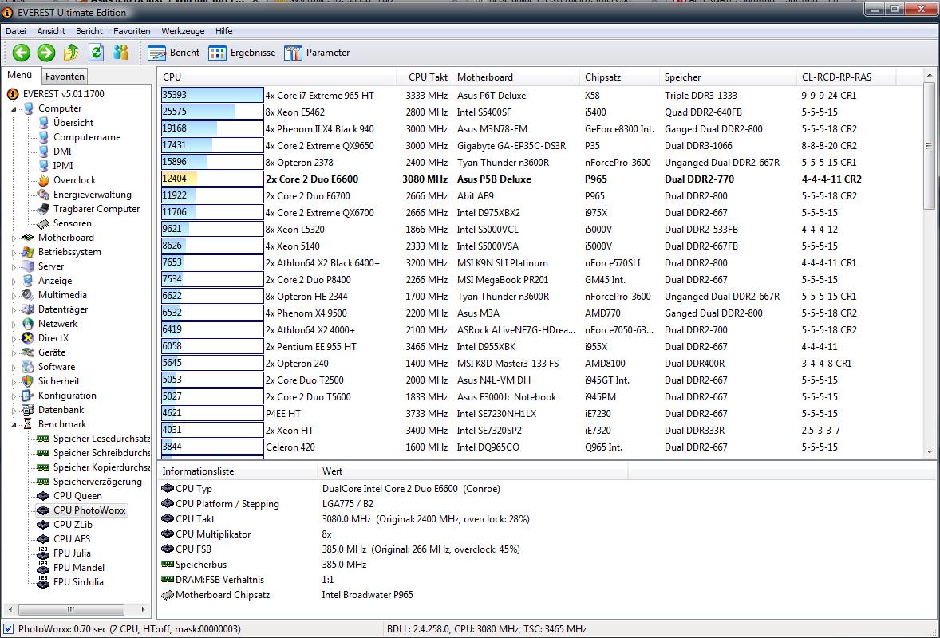This screenshot has width=940, height=638.
Task: Expand the Datenträger tree node
Action: coord(14,309)
